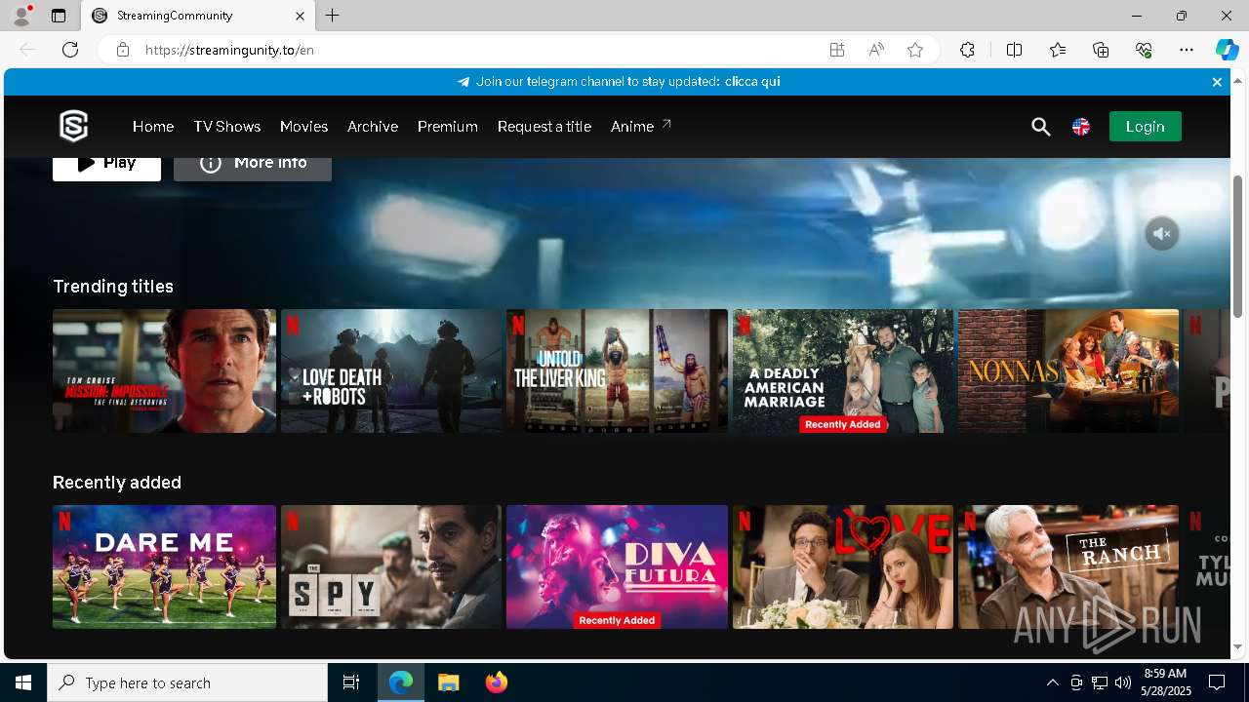Open Mission Impossible Final Reckoning thumbnail
This screenshot has height=702, width=1249.
coord(164,370)
